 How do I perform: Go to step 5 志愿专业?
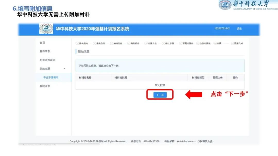[x=151, y=43]
